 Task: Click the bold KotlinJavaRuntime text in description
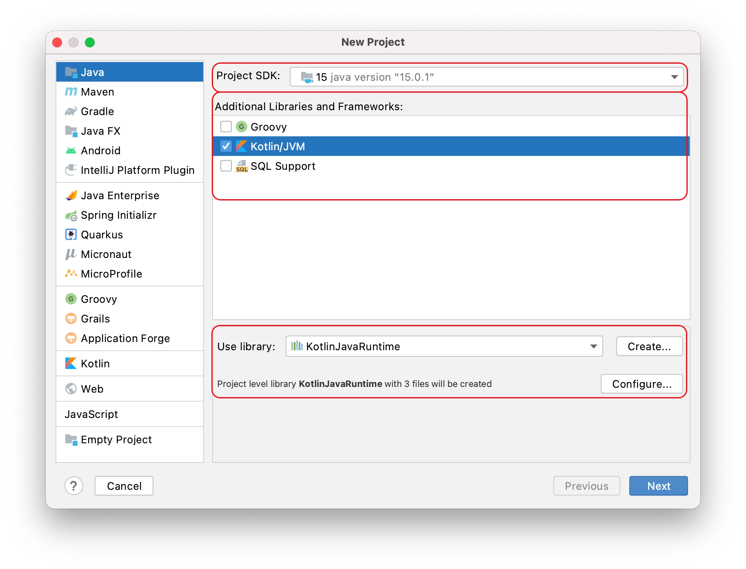click(x=340, y=384)
